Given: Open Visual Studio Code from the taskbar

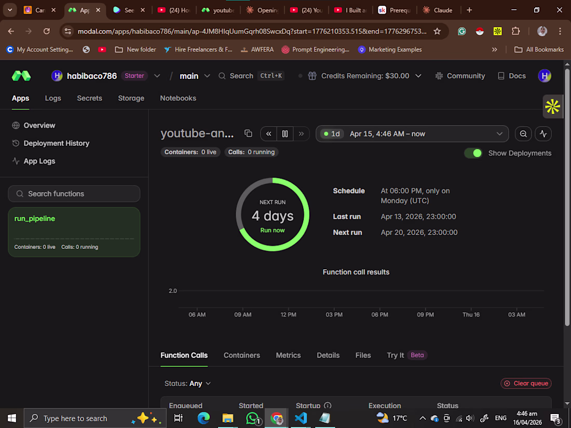Looking at the screenshot, I should pyautogui.click(x=301, y=418).
